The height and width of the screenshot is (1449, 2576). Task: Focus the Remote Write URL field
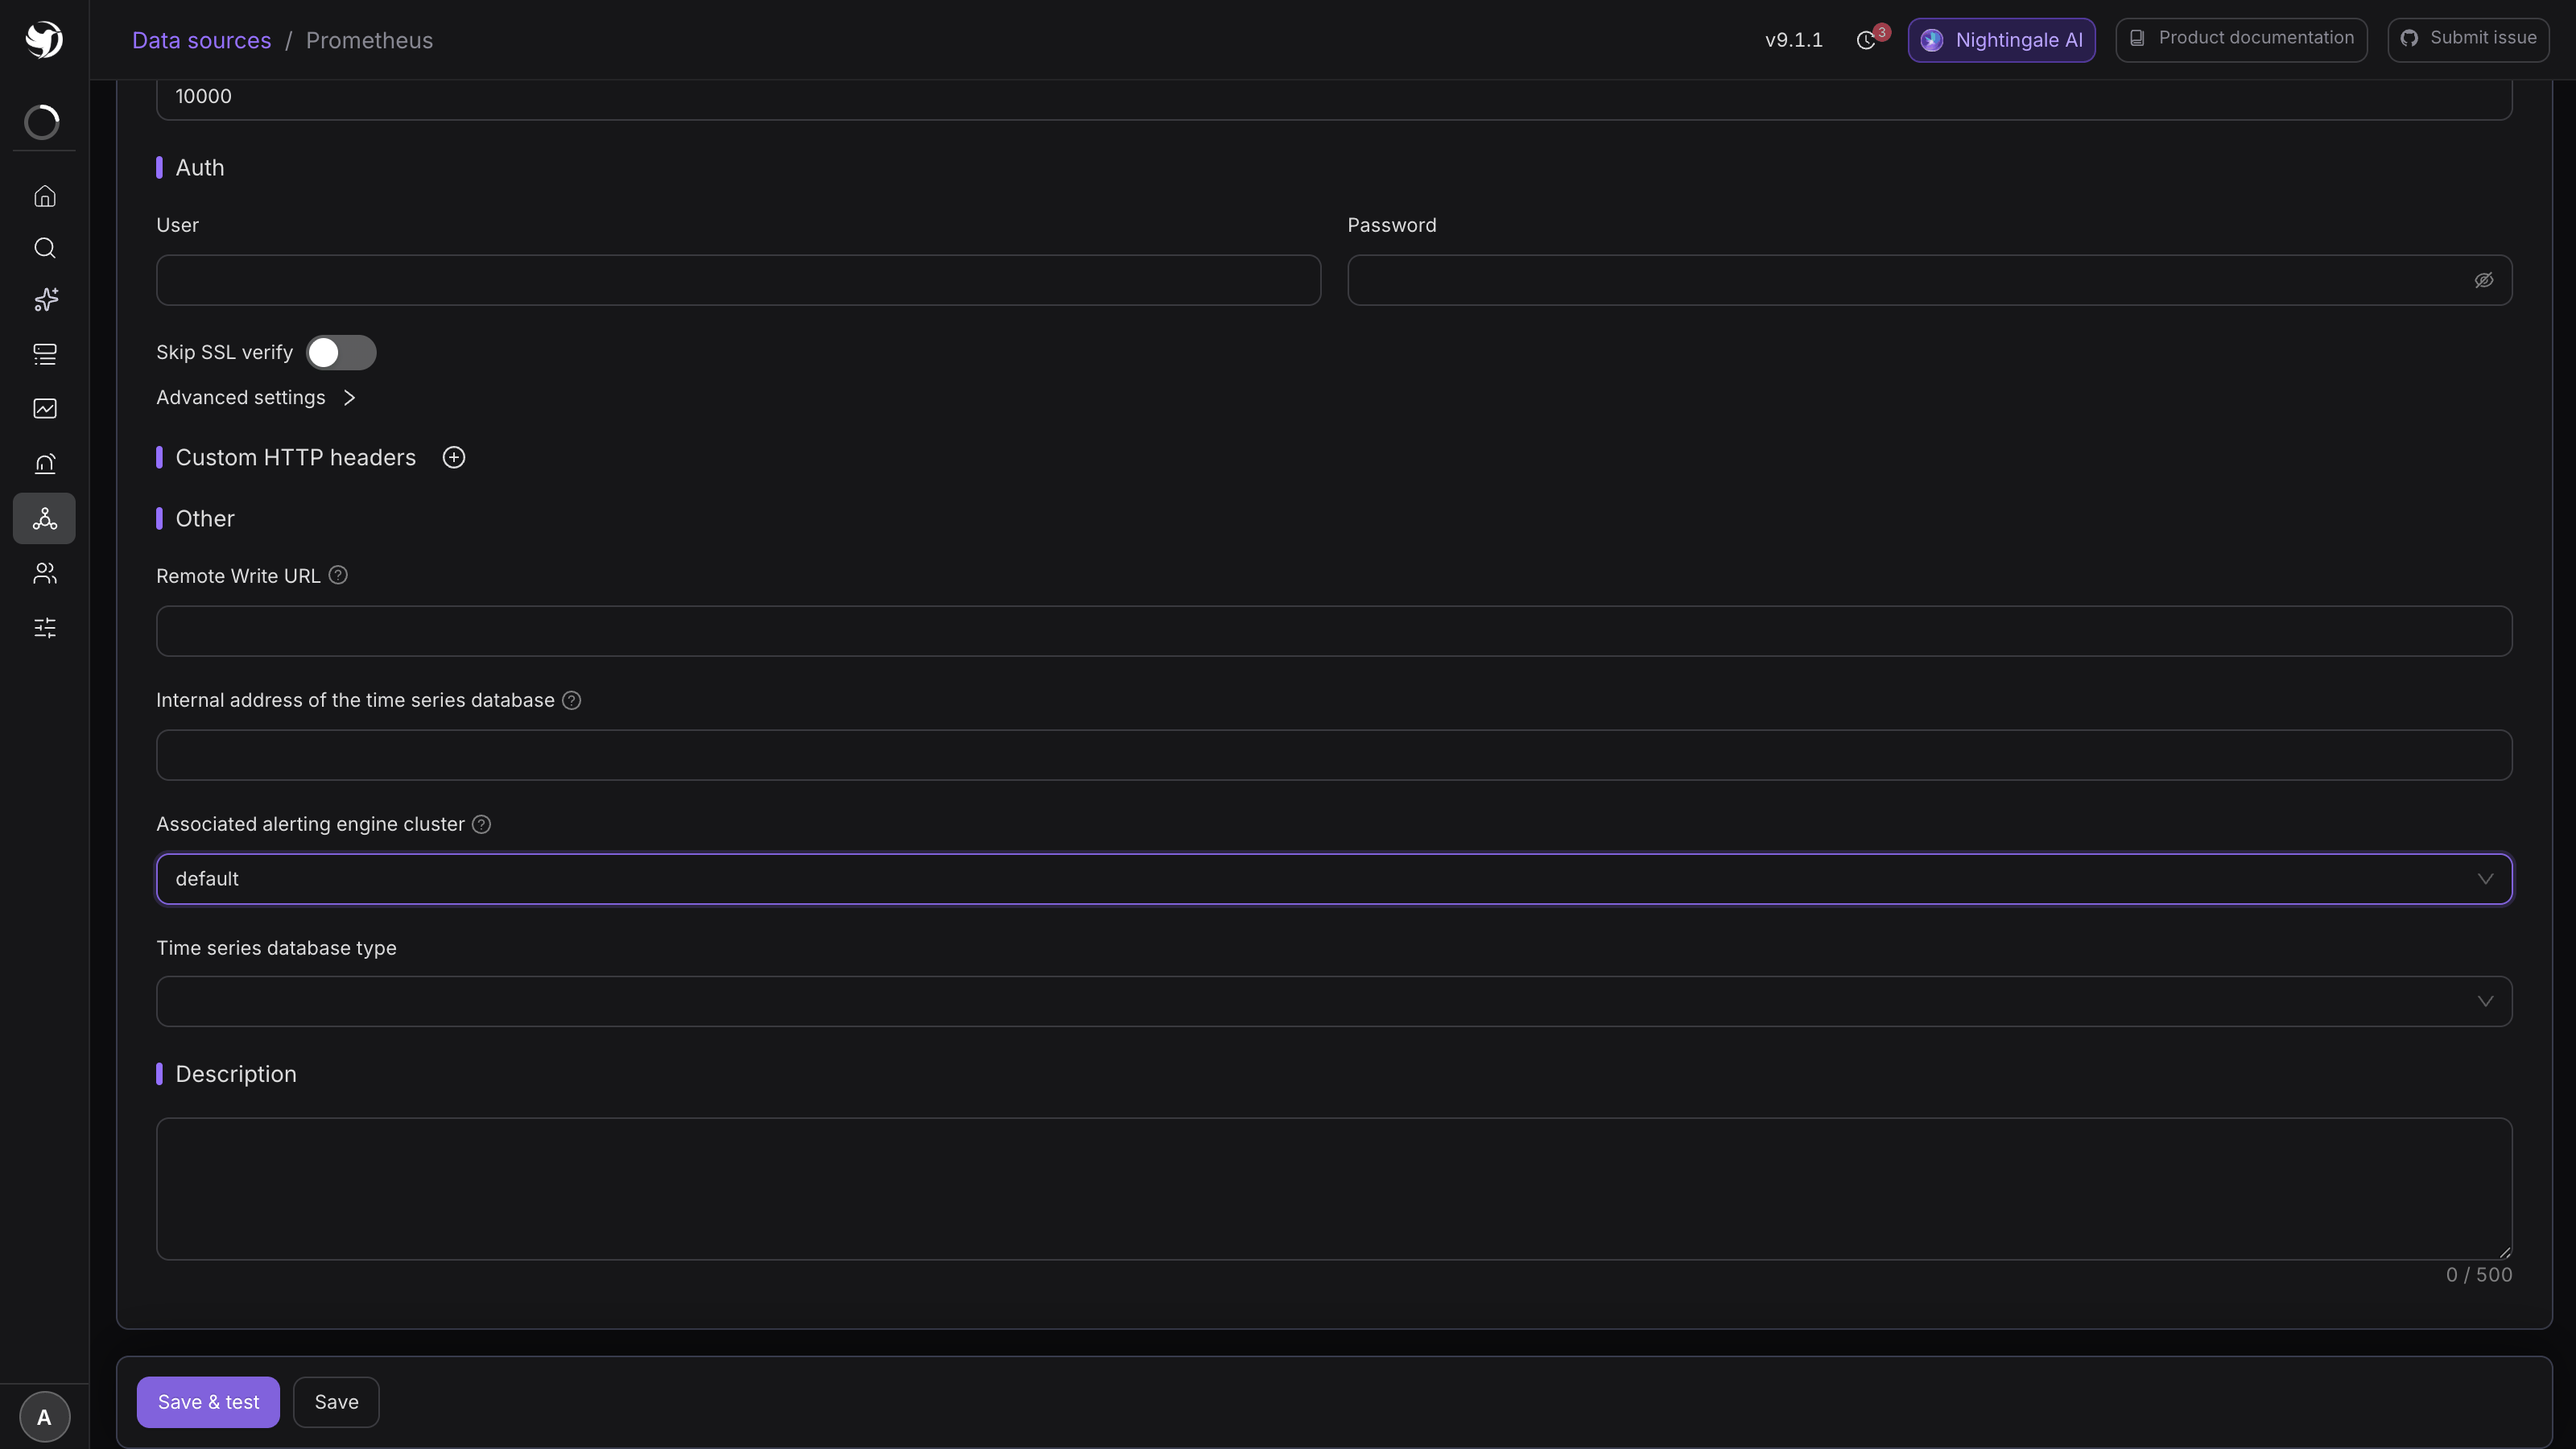coord(1334,631)
